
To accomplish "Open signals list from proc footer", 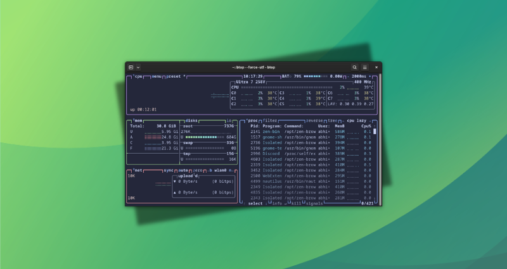I will tap(314, 204).
